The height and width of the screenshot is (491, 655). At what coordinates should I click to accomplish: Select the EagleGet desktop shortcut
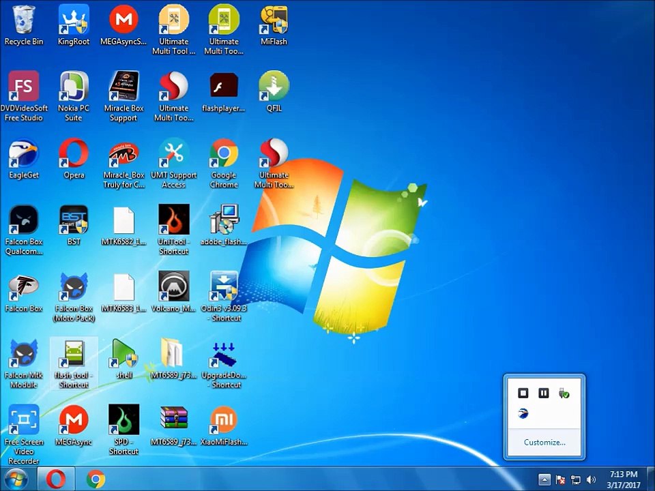coord(23,159)
